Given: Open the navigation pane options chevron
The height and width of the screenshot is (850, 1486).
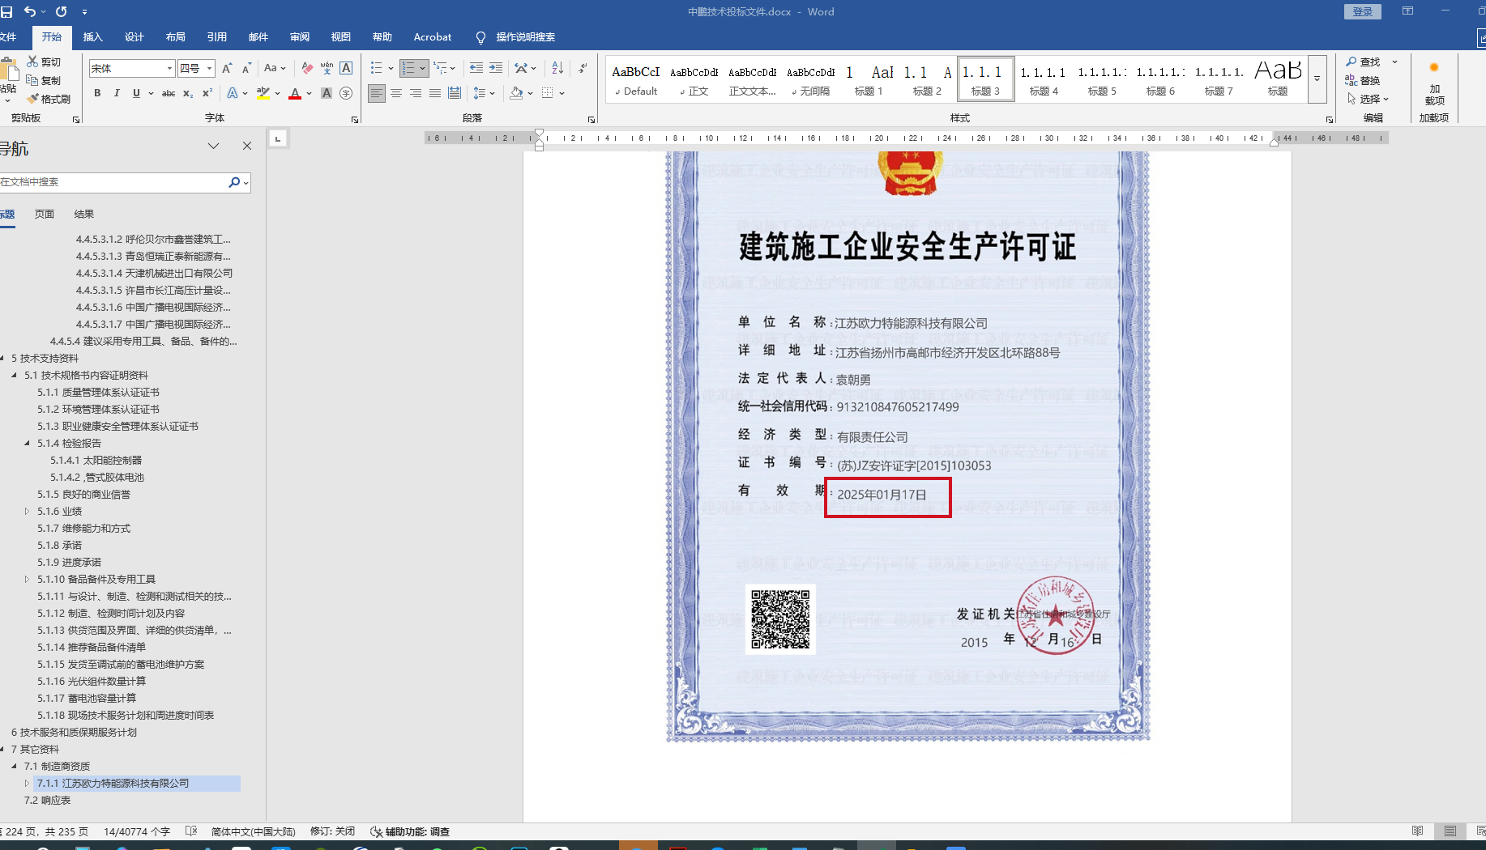Looking at the screenshot, I should click(213, 146).
